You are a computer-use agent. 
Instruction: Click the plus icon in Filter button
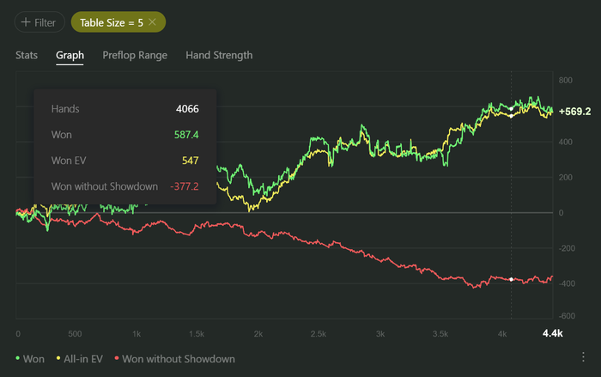[x=26, y=22]
